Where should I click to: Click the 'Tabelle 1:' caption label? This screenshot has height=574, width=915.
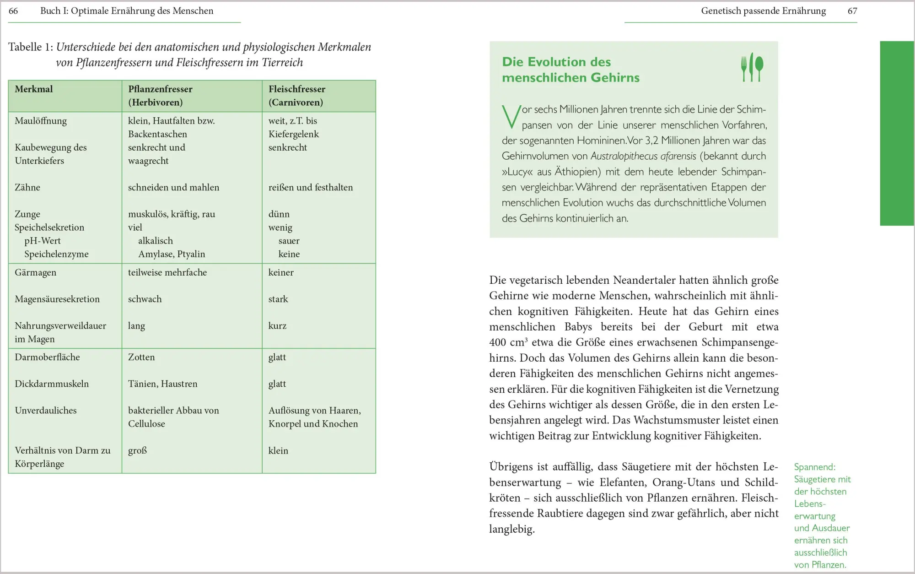31,47
